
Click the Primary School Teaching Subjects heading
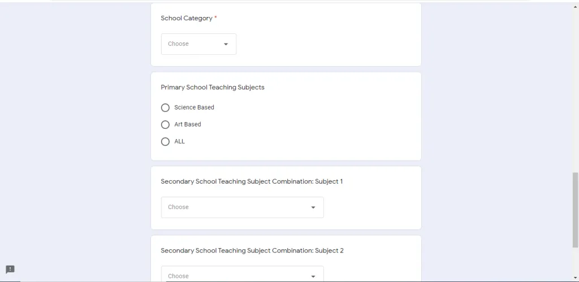(213, 88)
